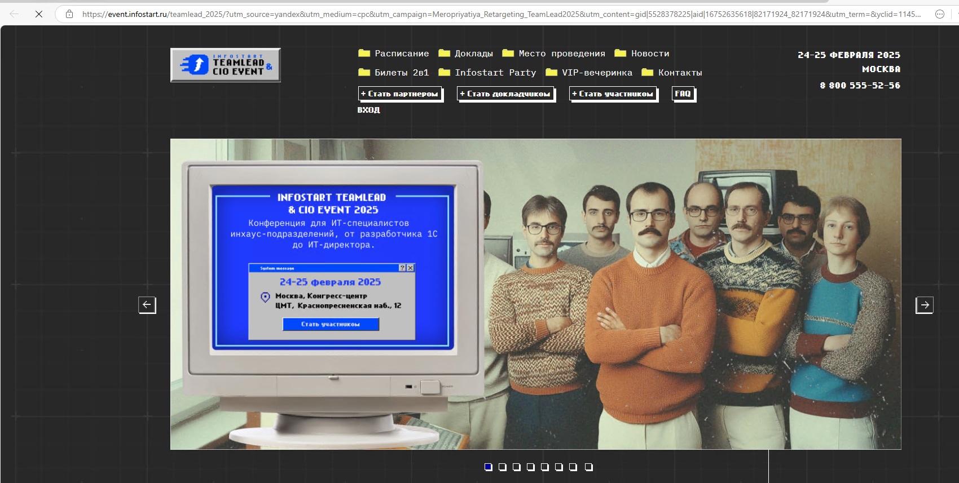Select the second slide indicator

tap(502, 467)
